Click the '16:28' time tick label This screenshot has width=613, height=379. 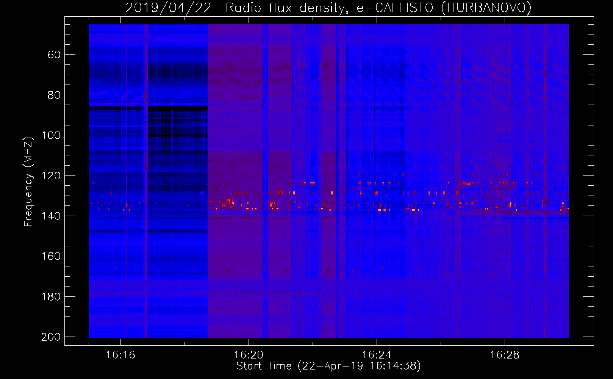[x=505, y=355]
